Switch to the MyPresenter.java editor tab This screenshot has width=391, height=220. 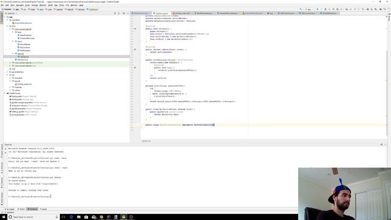point(287,13)
